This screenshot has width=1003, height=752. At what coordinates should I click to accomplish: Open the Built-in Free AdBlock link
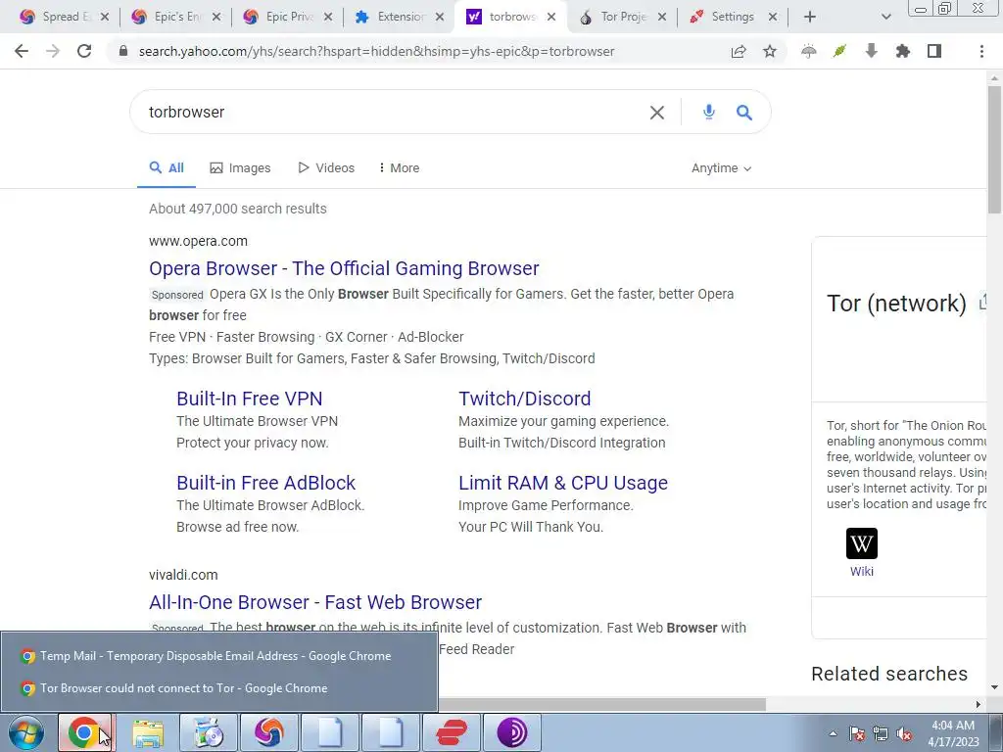pyautogui.click(x=265, y=483)
